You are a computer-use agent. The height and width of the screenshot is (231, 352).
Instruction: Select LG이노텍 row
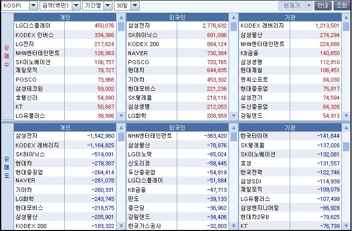[178, 154]
